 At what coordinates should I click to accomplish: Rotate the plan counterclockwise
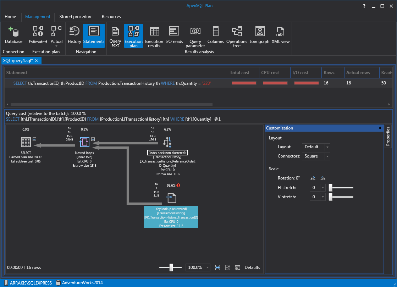313,178
